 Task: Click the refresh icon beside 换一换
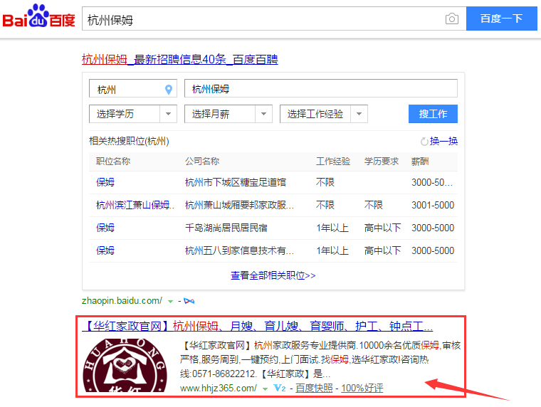point(424,142)
